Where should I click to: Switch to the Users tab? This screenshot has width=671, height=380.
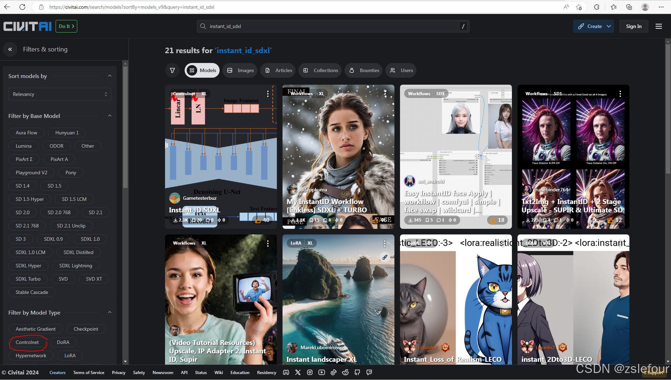tap(401, 70)
